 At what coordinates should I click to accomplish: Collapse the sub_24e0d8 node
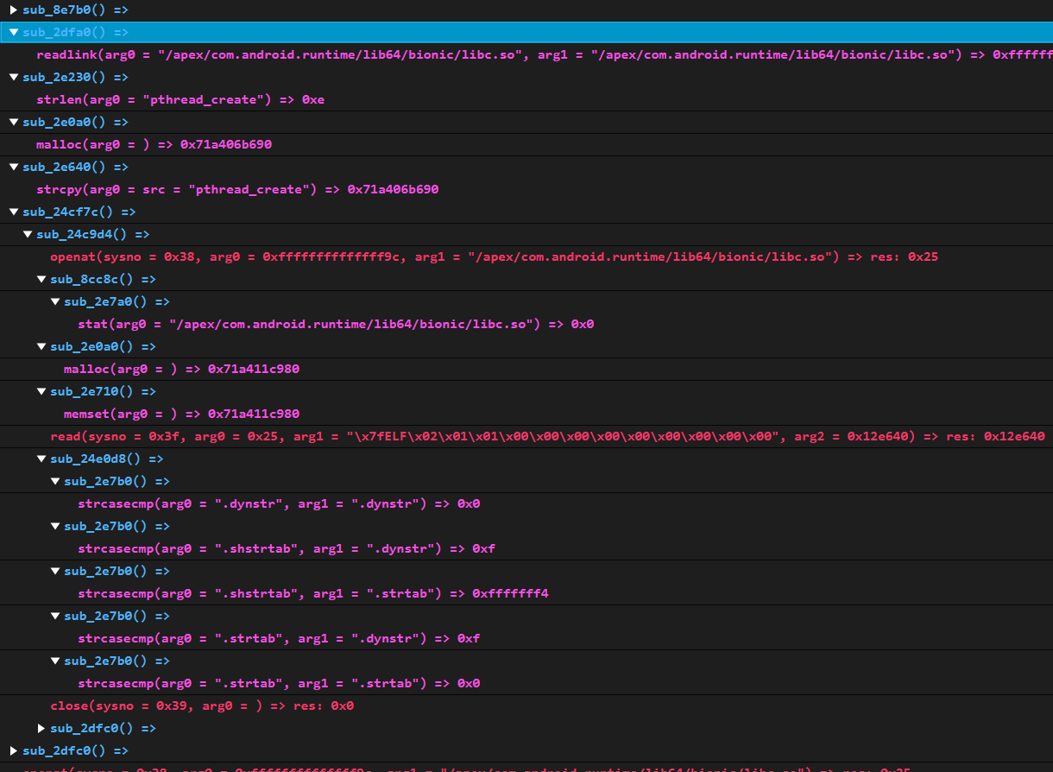pyautogui.click(x=41, y=459)
